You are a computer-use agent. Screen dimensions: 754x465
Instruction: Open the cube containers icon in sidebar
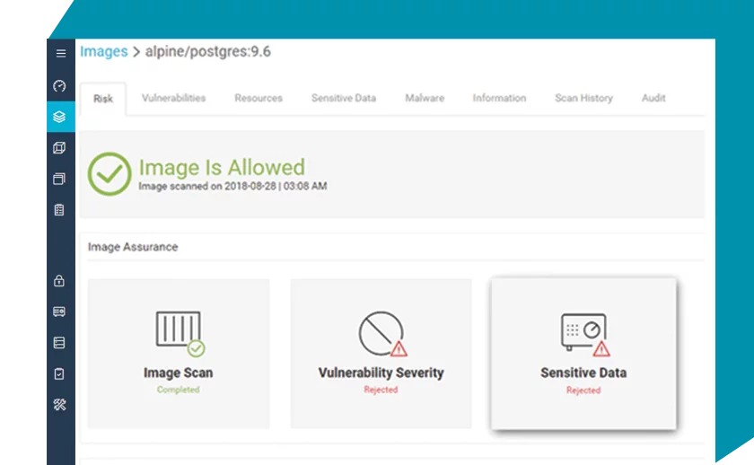click(x=59, y=147)
